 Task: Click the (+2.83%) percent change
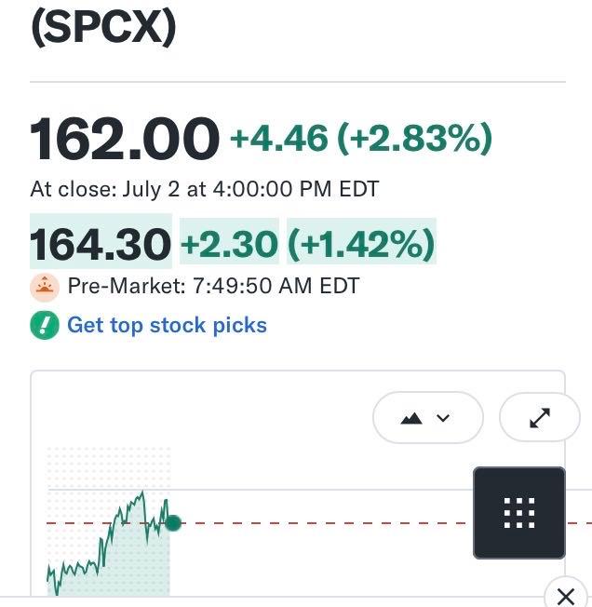coord(415,139)
